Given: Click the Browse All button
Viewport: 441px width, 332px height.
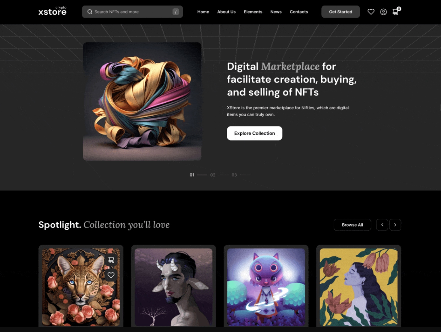Looking at the screenshot, I should click(x=352, y=225).
